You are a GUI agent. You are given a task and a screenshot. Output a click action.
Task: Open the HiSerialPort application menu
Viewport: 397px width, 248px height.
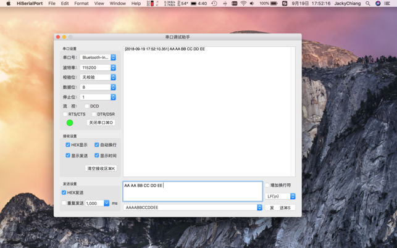tap(30, 4)
